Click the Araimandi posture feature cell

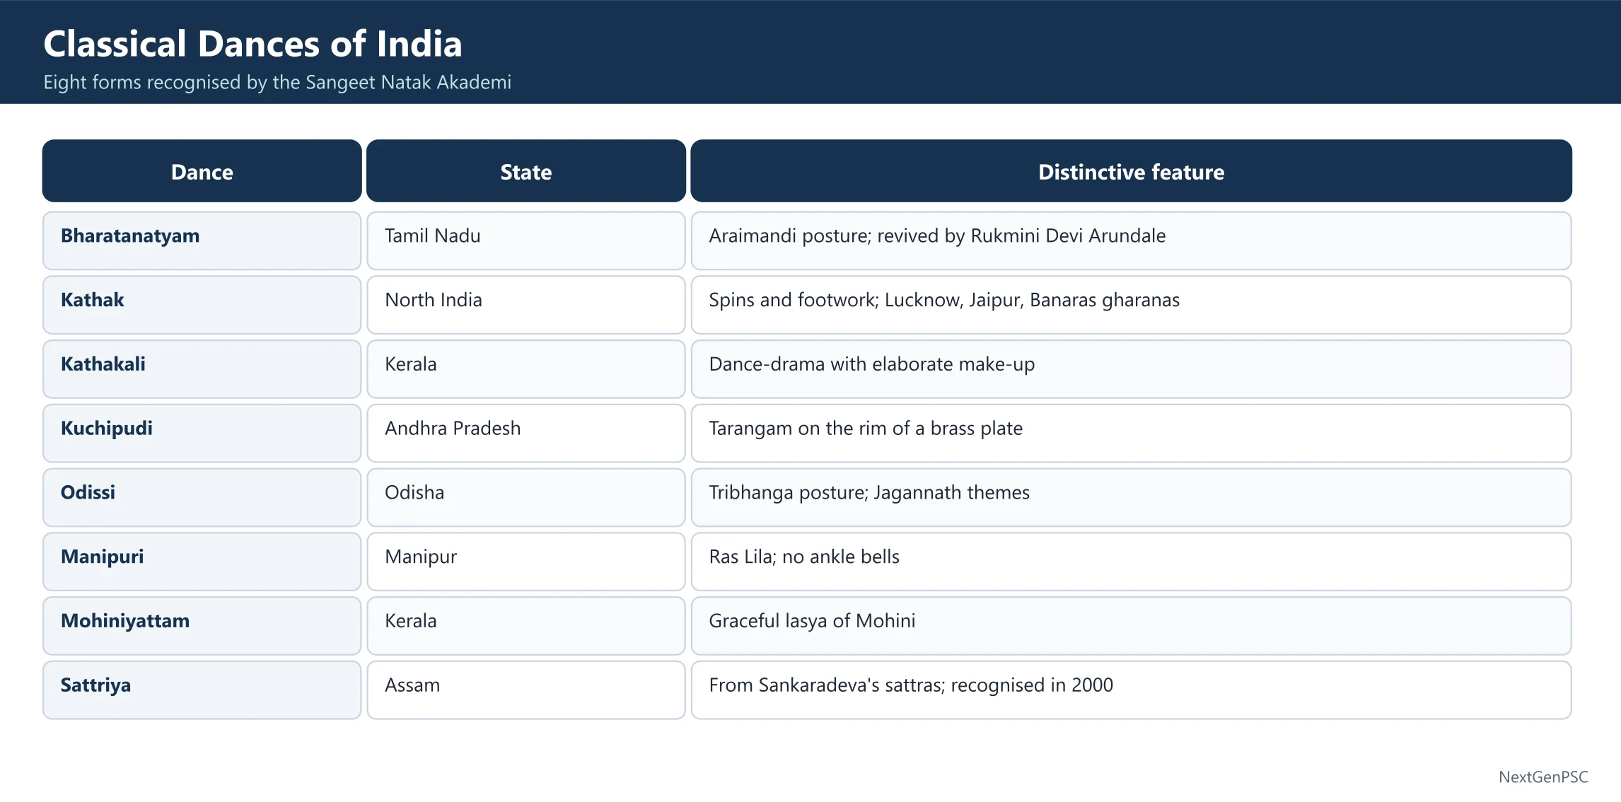pos(1131,240)
